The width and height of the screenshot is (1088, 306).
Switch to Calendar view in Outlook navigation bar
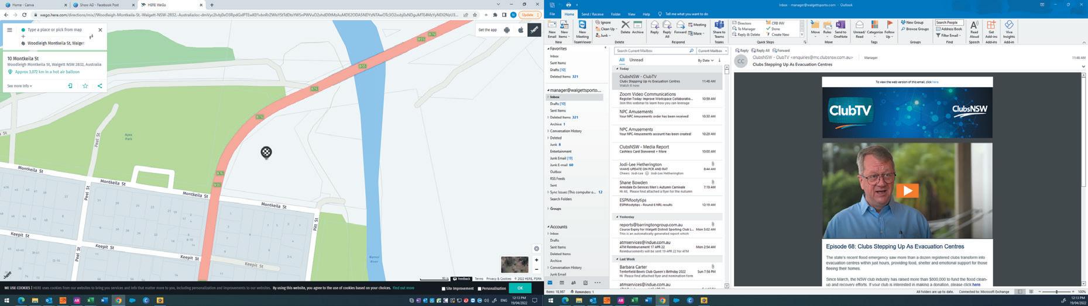562,283
